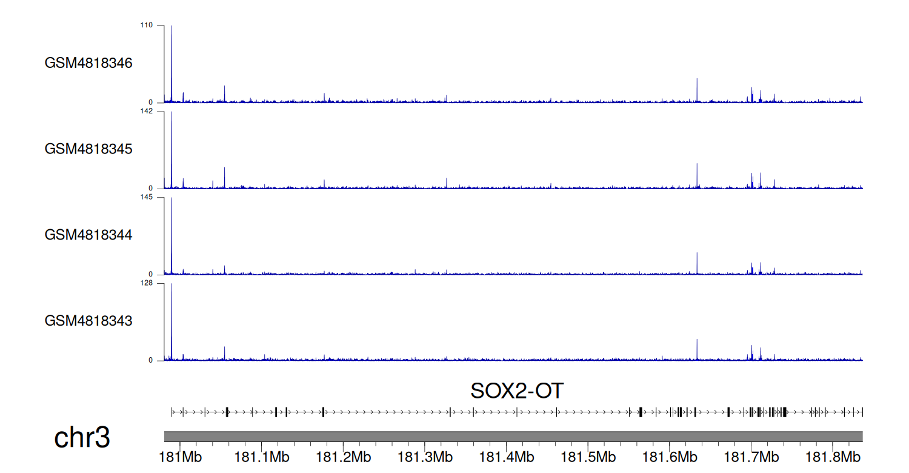
Task: Select the 181.1Mb position label
Action: [x=262, y=456]
